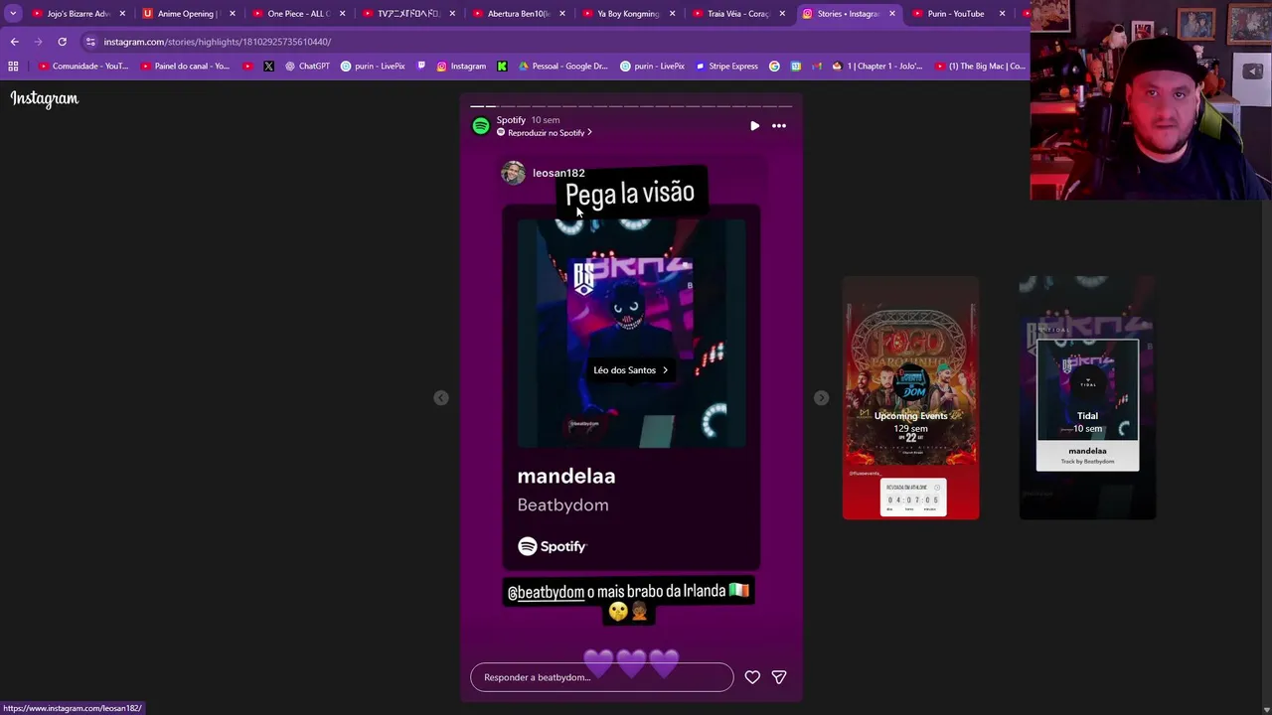
Task: Open the tab search dropdown arrow
Action: point(13,14)
